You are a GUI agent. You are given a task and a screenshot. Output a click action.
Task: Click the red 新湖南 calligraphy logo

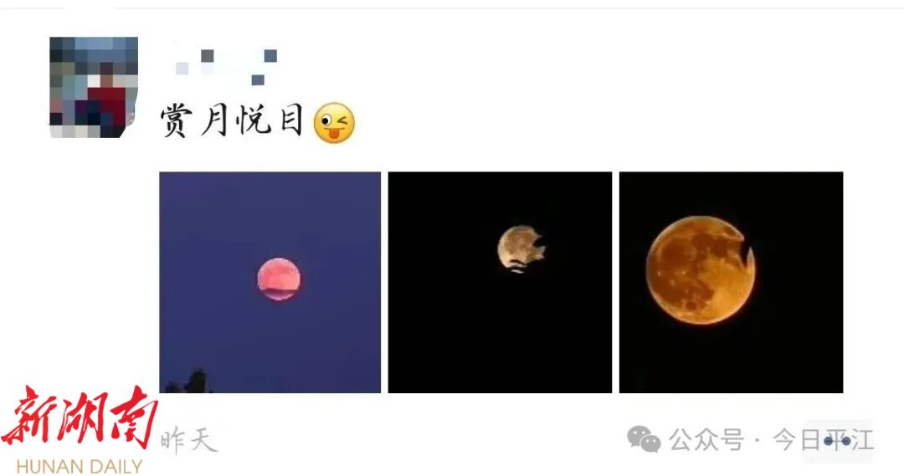click(x=80, y=417)
